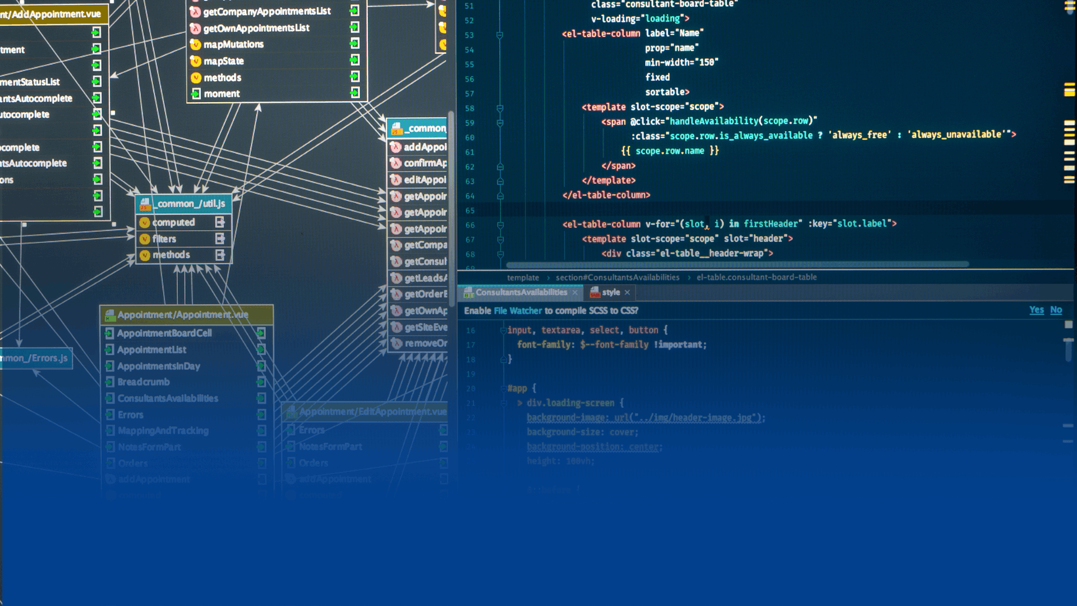This screenshot has width=1077, height=606.
Task: Click the lambda icon beside getCompanyAppointmentsList
Action: 195,12
